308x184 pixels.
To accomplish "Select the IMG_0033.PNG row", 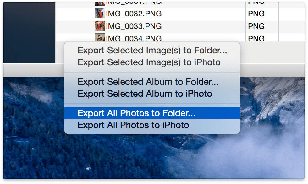I will [173, 26].
